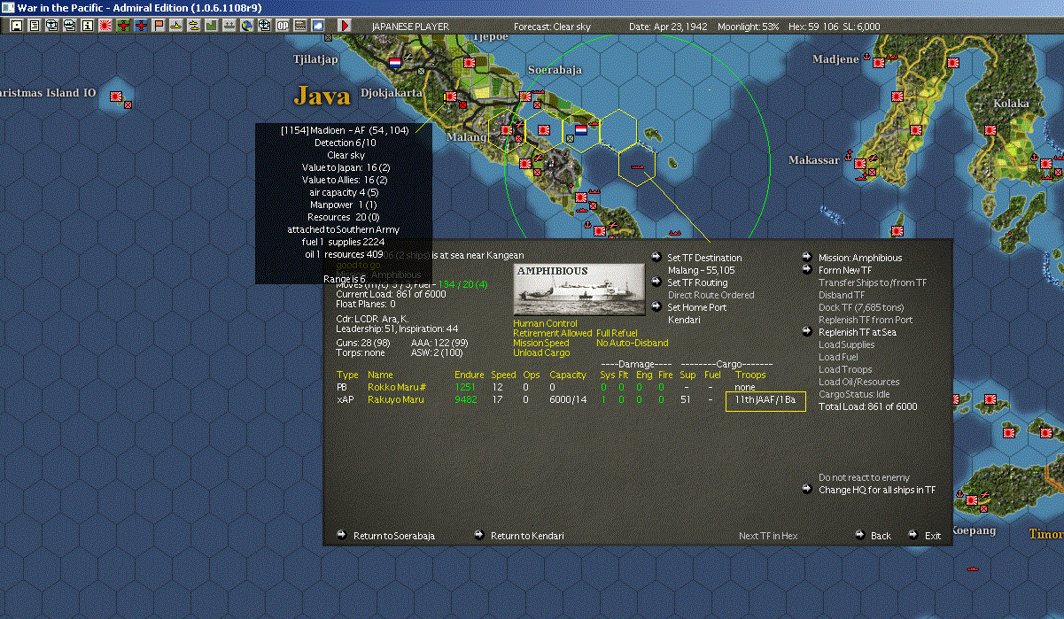Click the single yellow ship toolbar icon

(176, 26)
